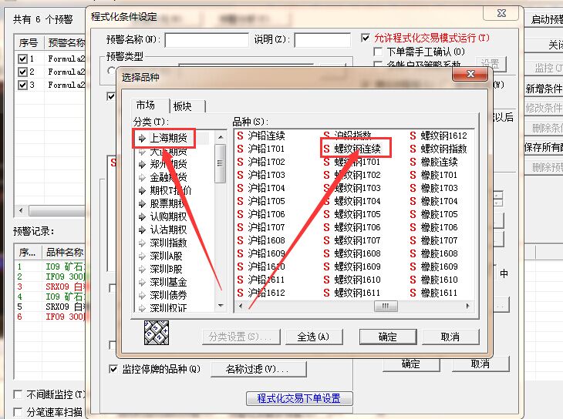Click vertical scrollbar thumb in category list
The width and height of the screenshot is (563, 419).
pyautogui.click(x=220, y=163)
